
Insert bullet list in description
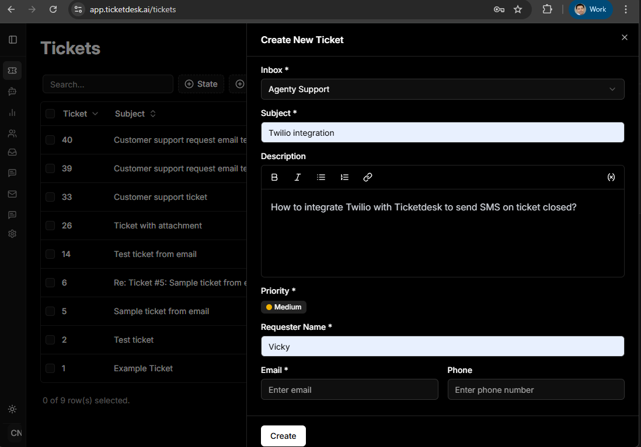pos(321,177)
